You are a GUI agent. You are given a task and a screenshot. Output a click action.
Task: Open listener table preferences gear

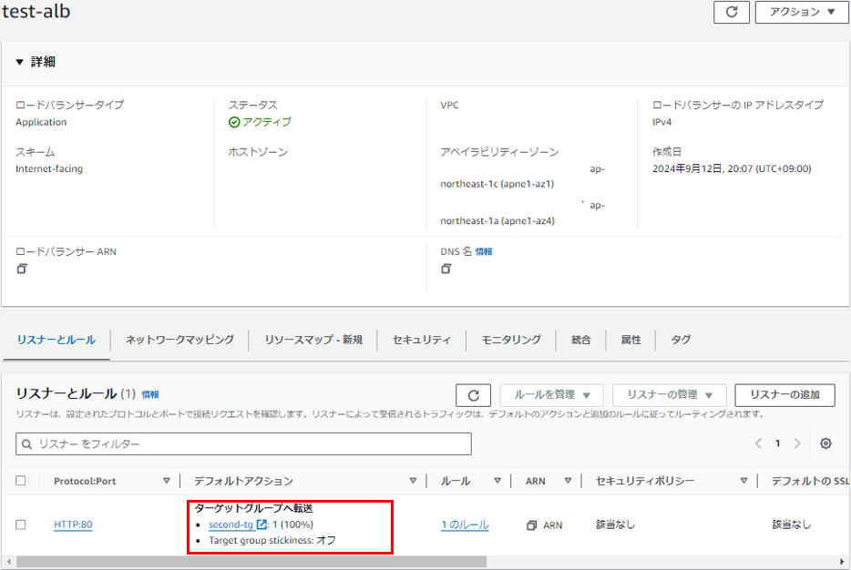(825, 443)
